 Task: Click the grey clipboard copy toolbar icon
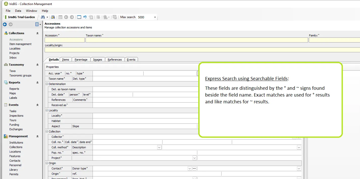pos(91,17)
